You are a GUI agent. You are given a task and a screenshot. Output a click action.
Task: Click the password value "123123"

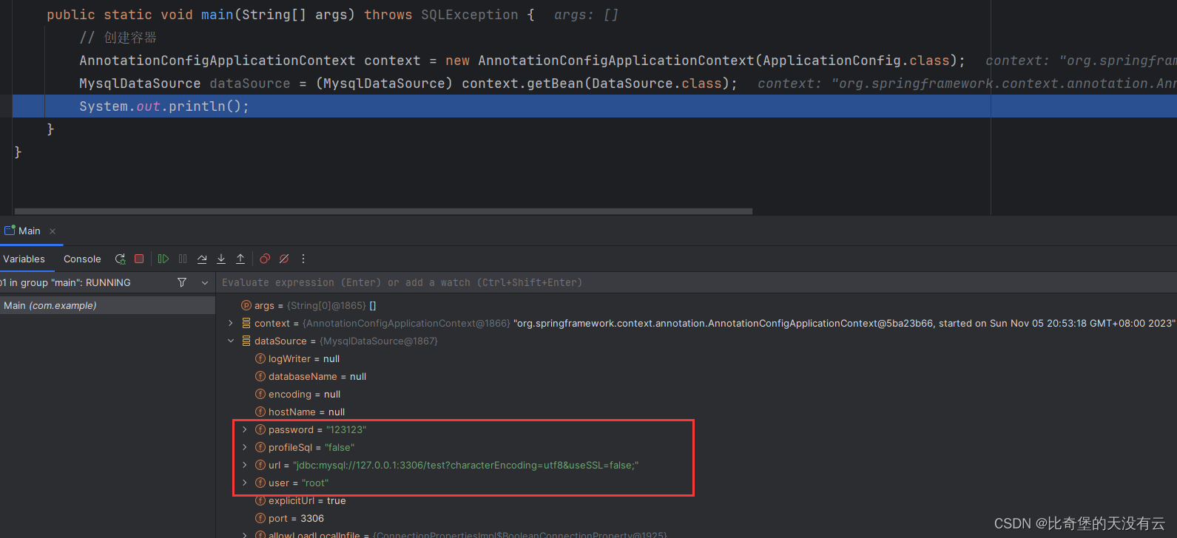click(346, 429)
